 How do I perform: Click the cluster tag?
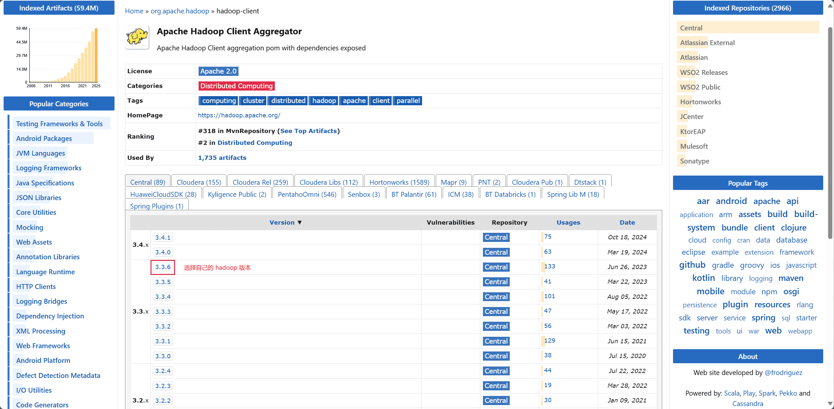[x=253, y=101]
